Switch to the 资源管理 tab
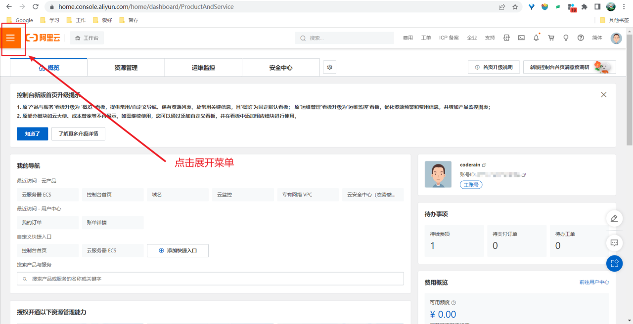This screenshot has height=324, width=633. 126,67
